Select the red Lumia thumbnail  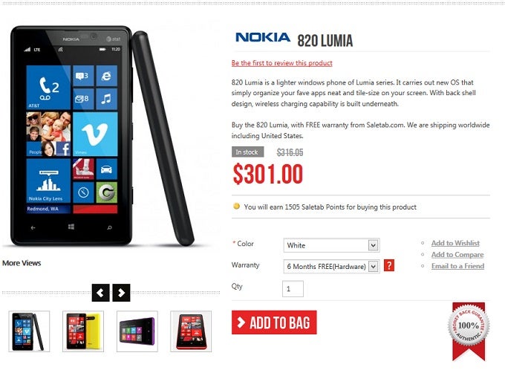click(x=191, y=331)
